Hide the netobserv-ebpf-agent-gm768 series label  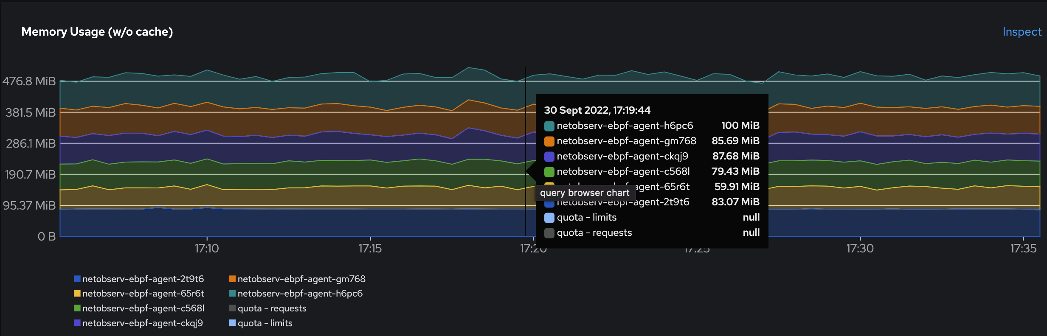[301, 279]
